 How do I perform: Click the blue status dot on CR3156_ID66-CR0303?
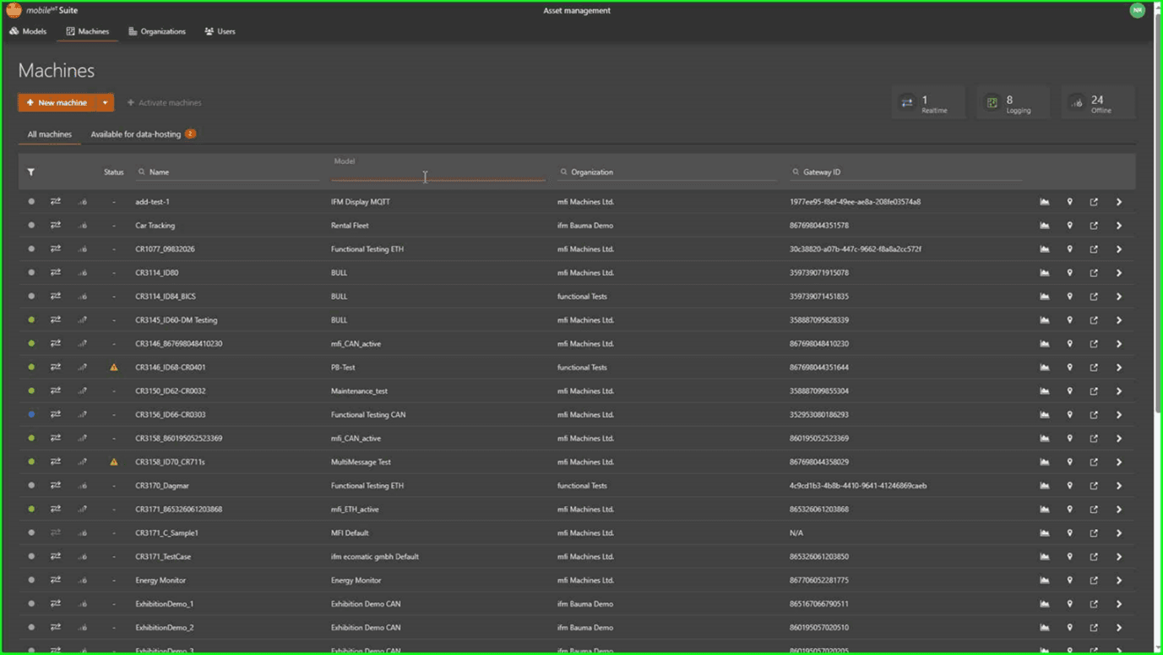[x=31, y=415]
